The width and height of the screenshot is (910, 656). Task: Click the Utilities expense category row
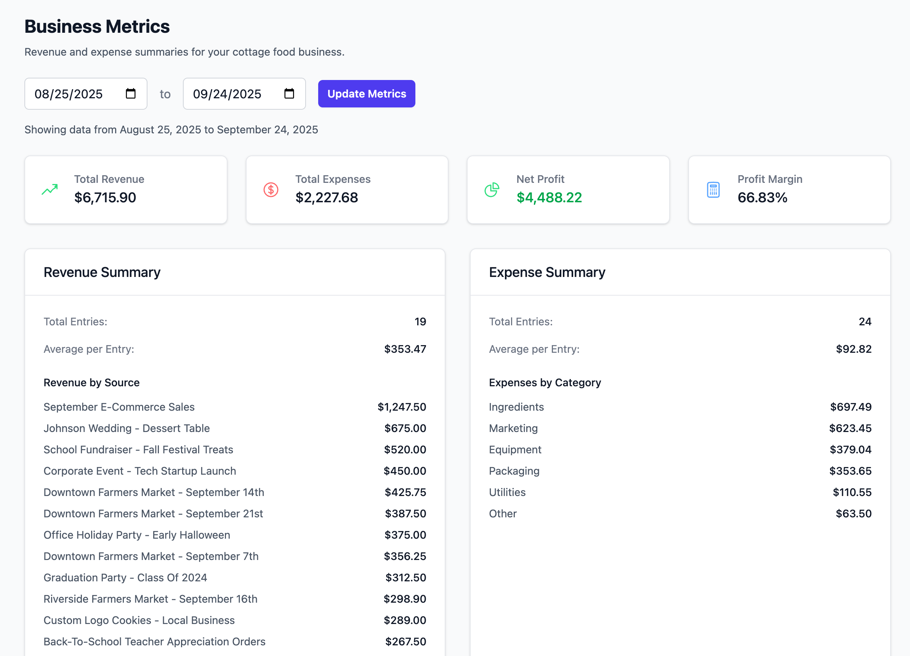pyautogui.click(x=507, y=492)
